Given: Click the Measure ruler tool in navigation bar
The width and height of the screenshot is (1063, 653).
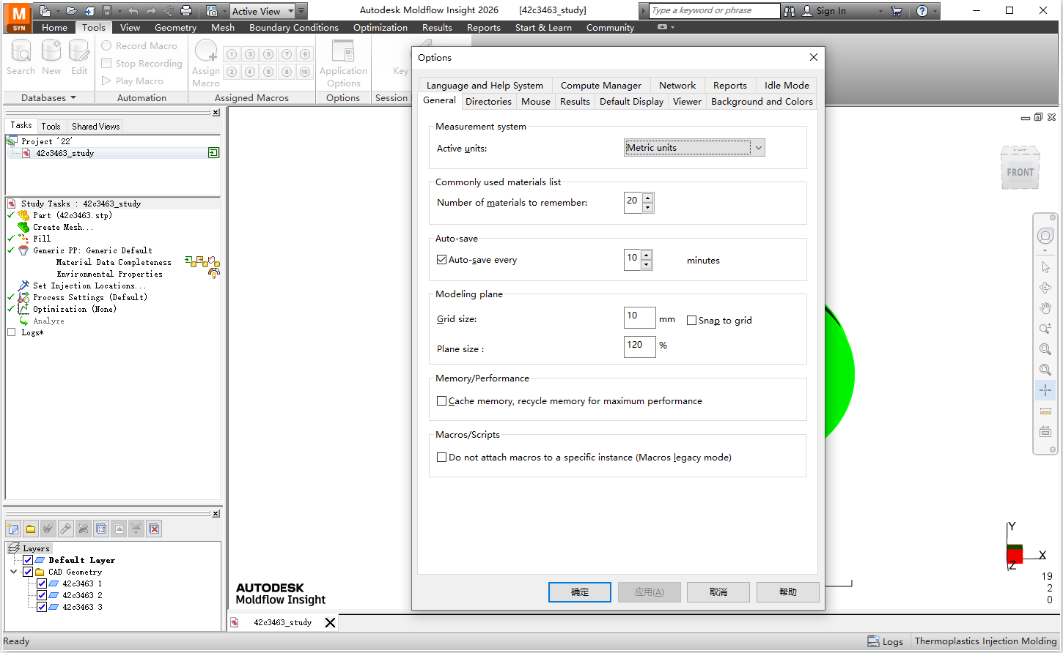Looking at the screenshot, I should (x=1045, y=411).
